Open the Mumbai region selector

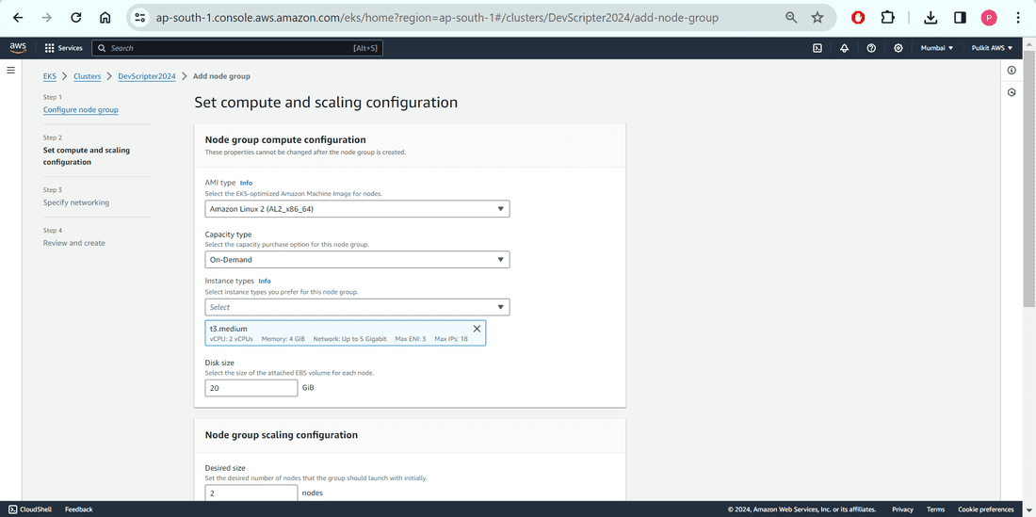(936, 48)
